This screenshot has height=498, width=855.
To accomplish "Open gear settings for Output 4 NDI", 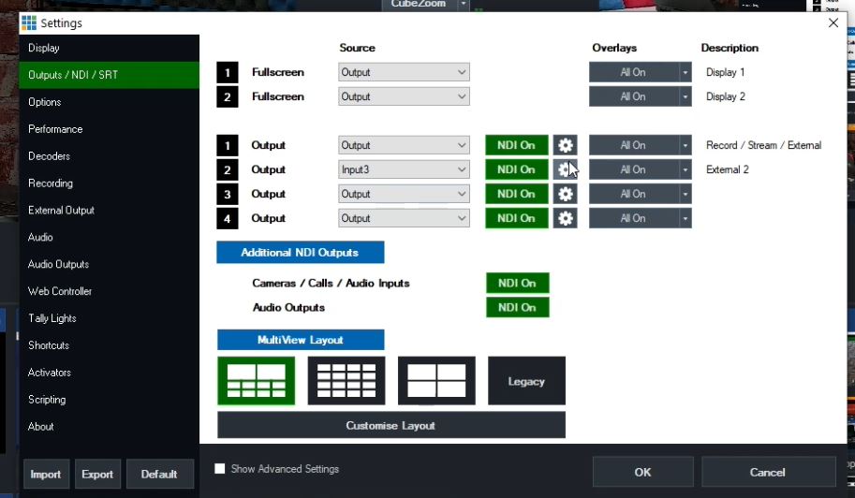I will point(565,218).
